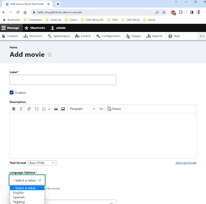The width and height of the screenshot is (206, 204).
Task: Open the Javascript bookmark folder
Action: tap(53, 20)
